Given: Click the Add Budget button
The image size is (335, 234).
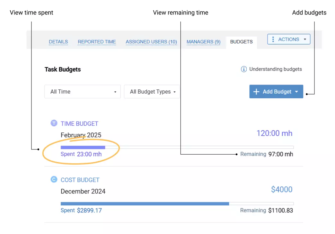Looking at the screenshot, I should 276,92.
